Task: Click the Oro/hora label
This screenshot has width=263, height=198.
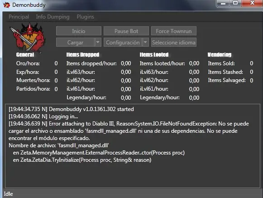Action: tap(28, 63)
